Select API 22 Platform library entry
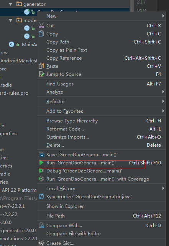 (18, 190)
